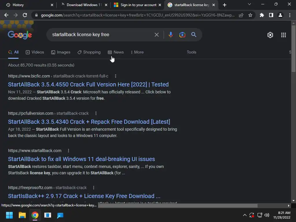The image size is (296, 222).
Task: Submit search with magnifier icon
Action: 194,35
